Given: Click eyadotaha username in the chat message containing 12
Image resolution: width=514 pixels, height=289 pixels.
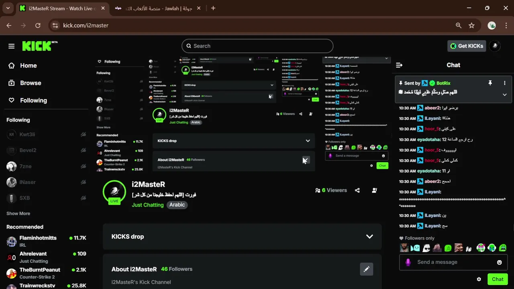Looking at the screenshot, I should tap(429, 140).
